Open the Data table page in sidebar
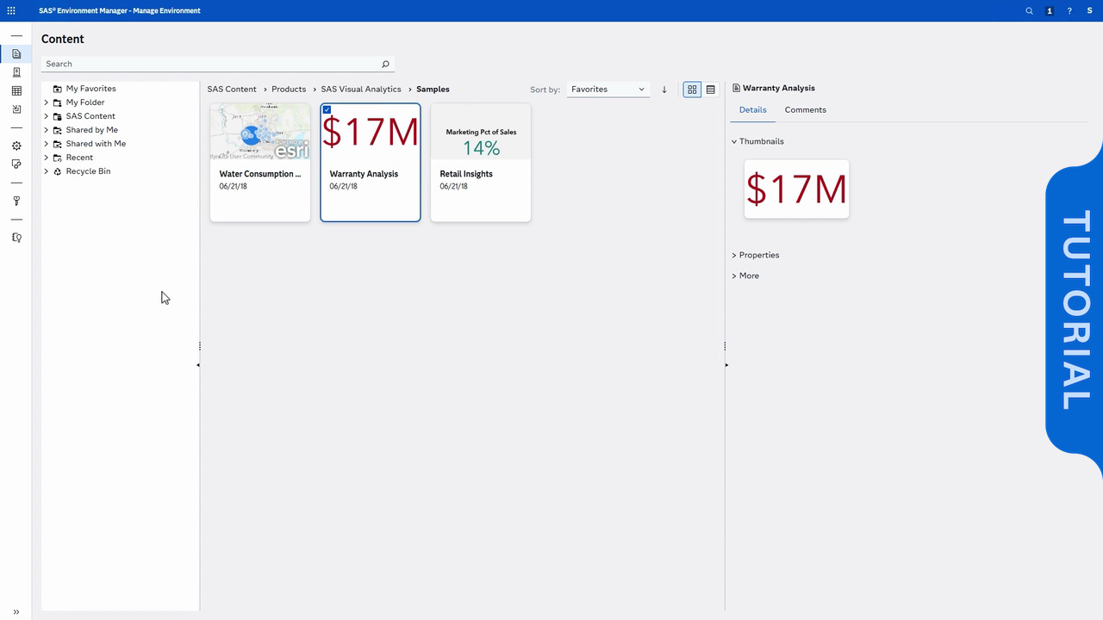1103x620 pixels. point(16,91)
